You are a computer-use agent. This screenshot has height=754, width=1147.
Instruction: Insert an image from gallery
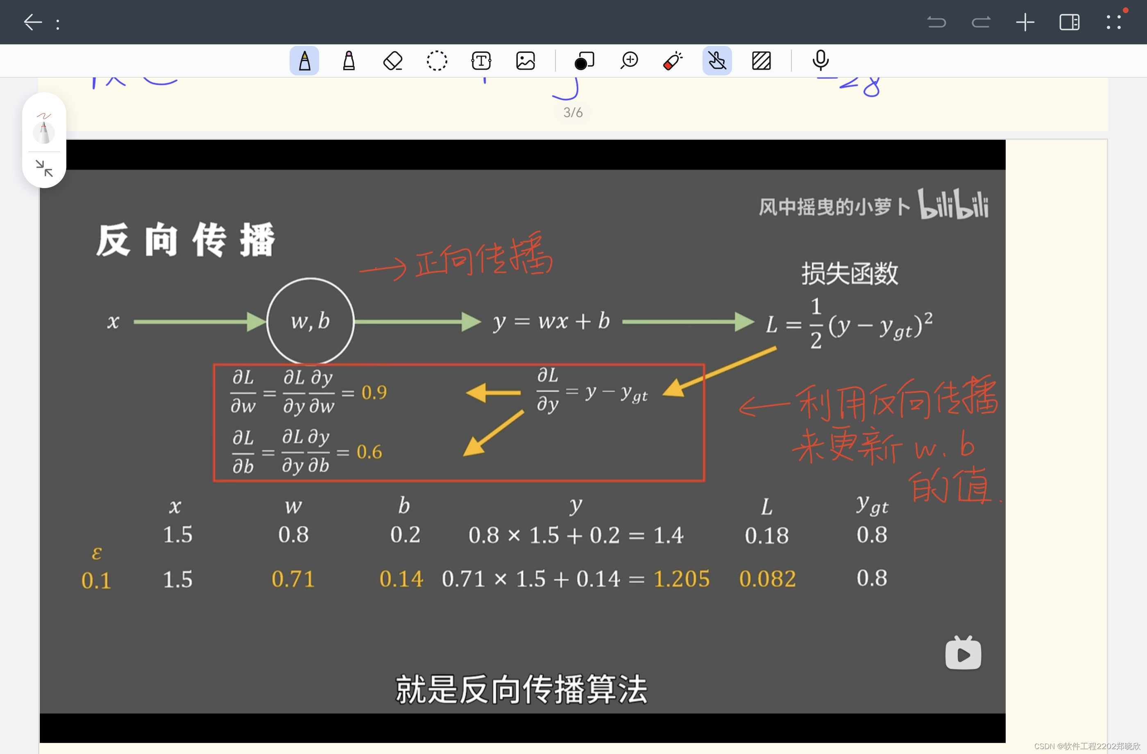(525, 61)
